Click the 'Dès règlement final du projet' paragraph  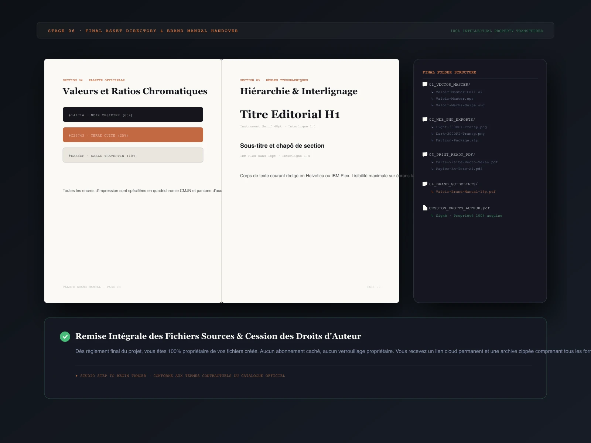click(x=333, y=351)
